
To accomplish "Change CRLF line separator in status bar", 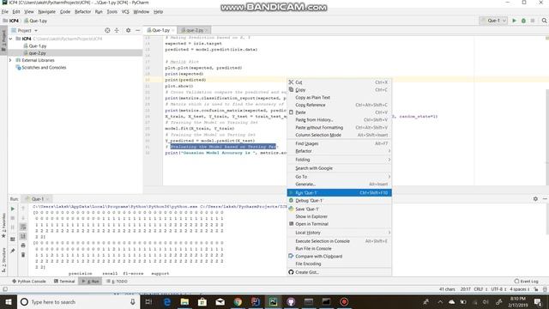I will [x=480, y=289].
